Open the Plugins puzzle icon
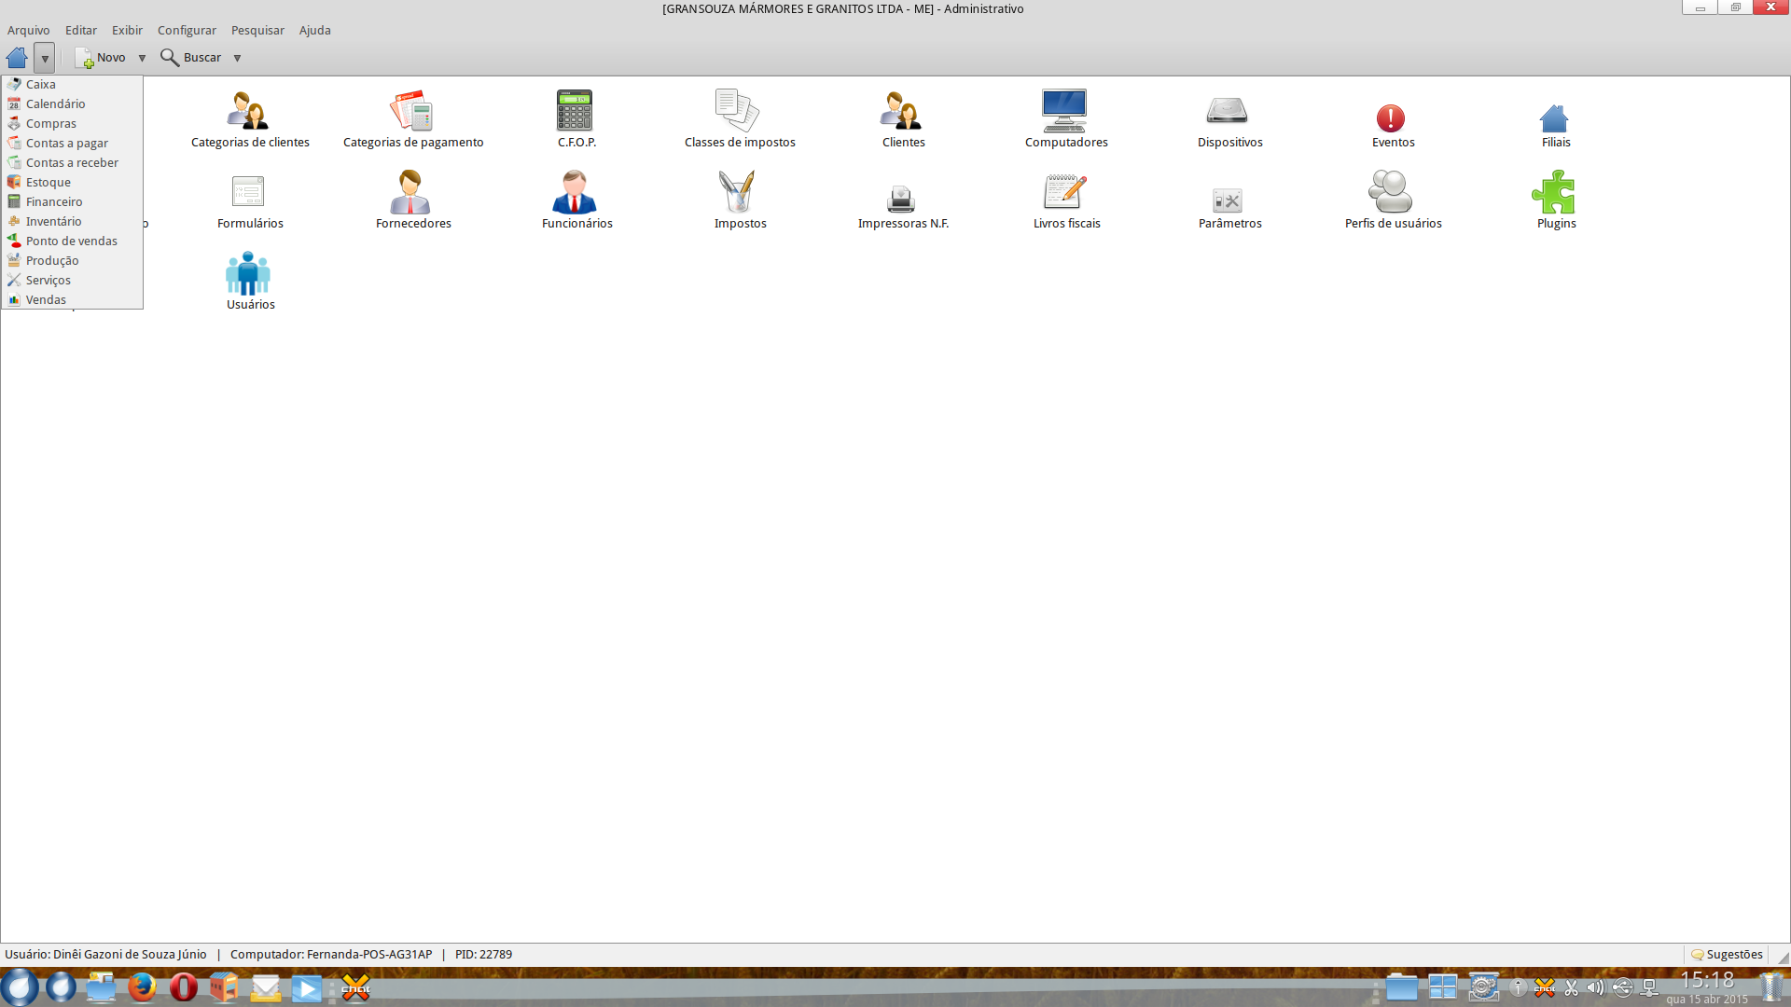The height and width of the screenshot is (1007, 1791). pos(1554,192)
